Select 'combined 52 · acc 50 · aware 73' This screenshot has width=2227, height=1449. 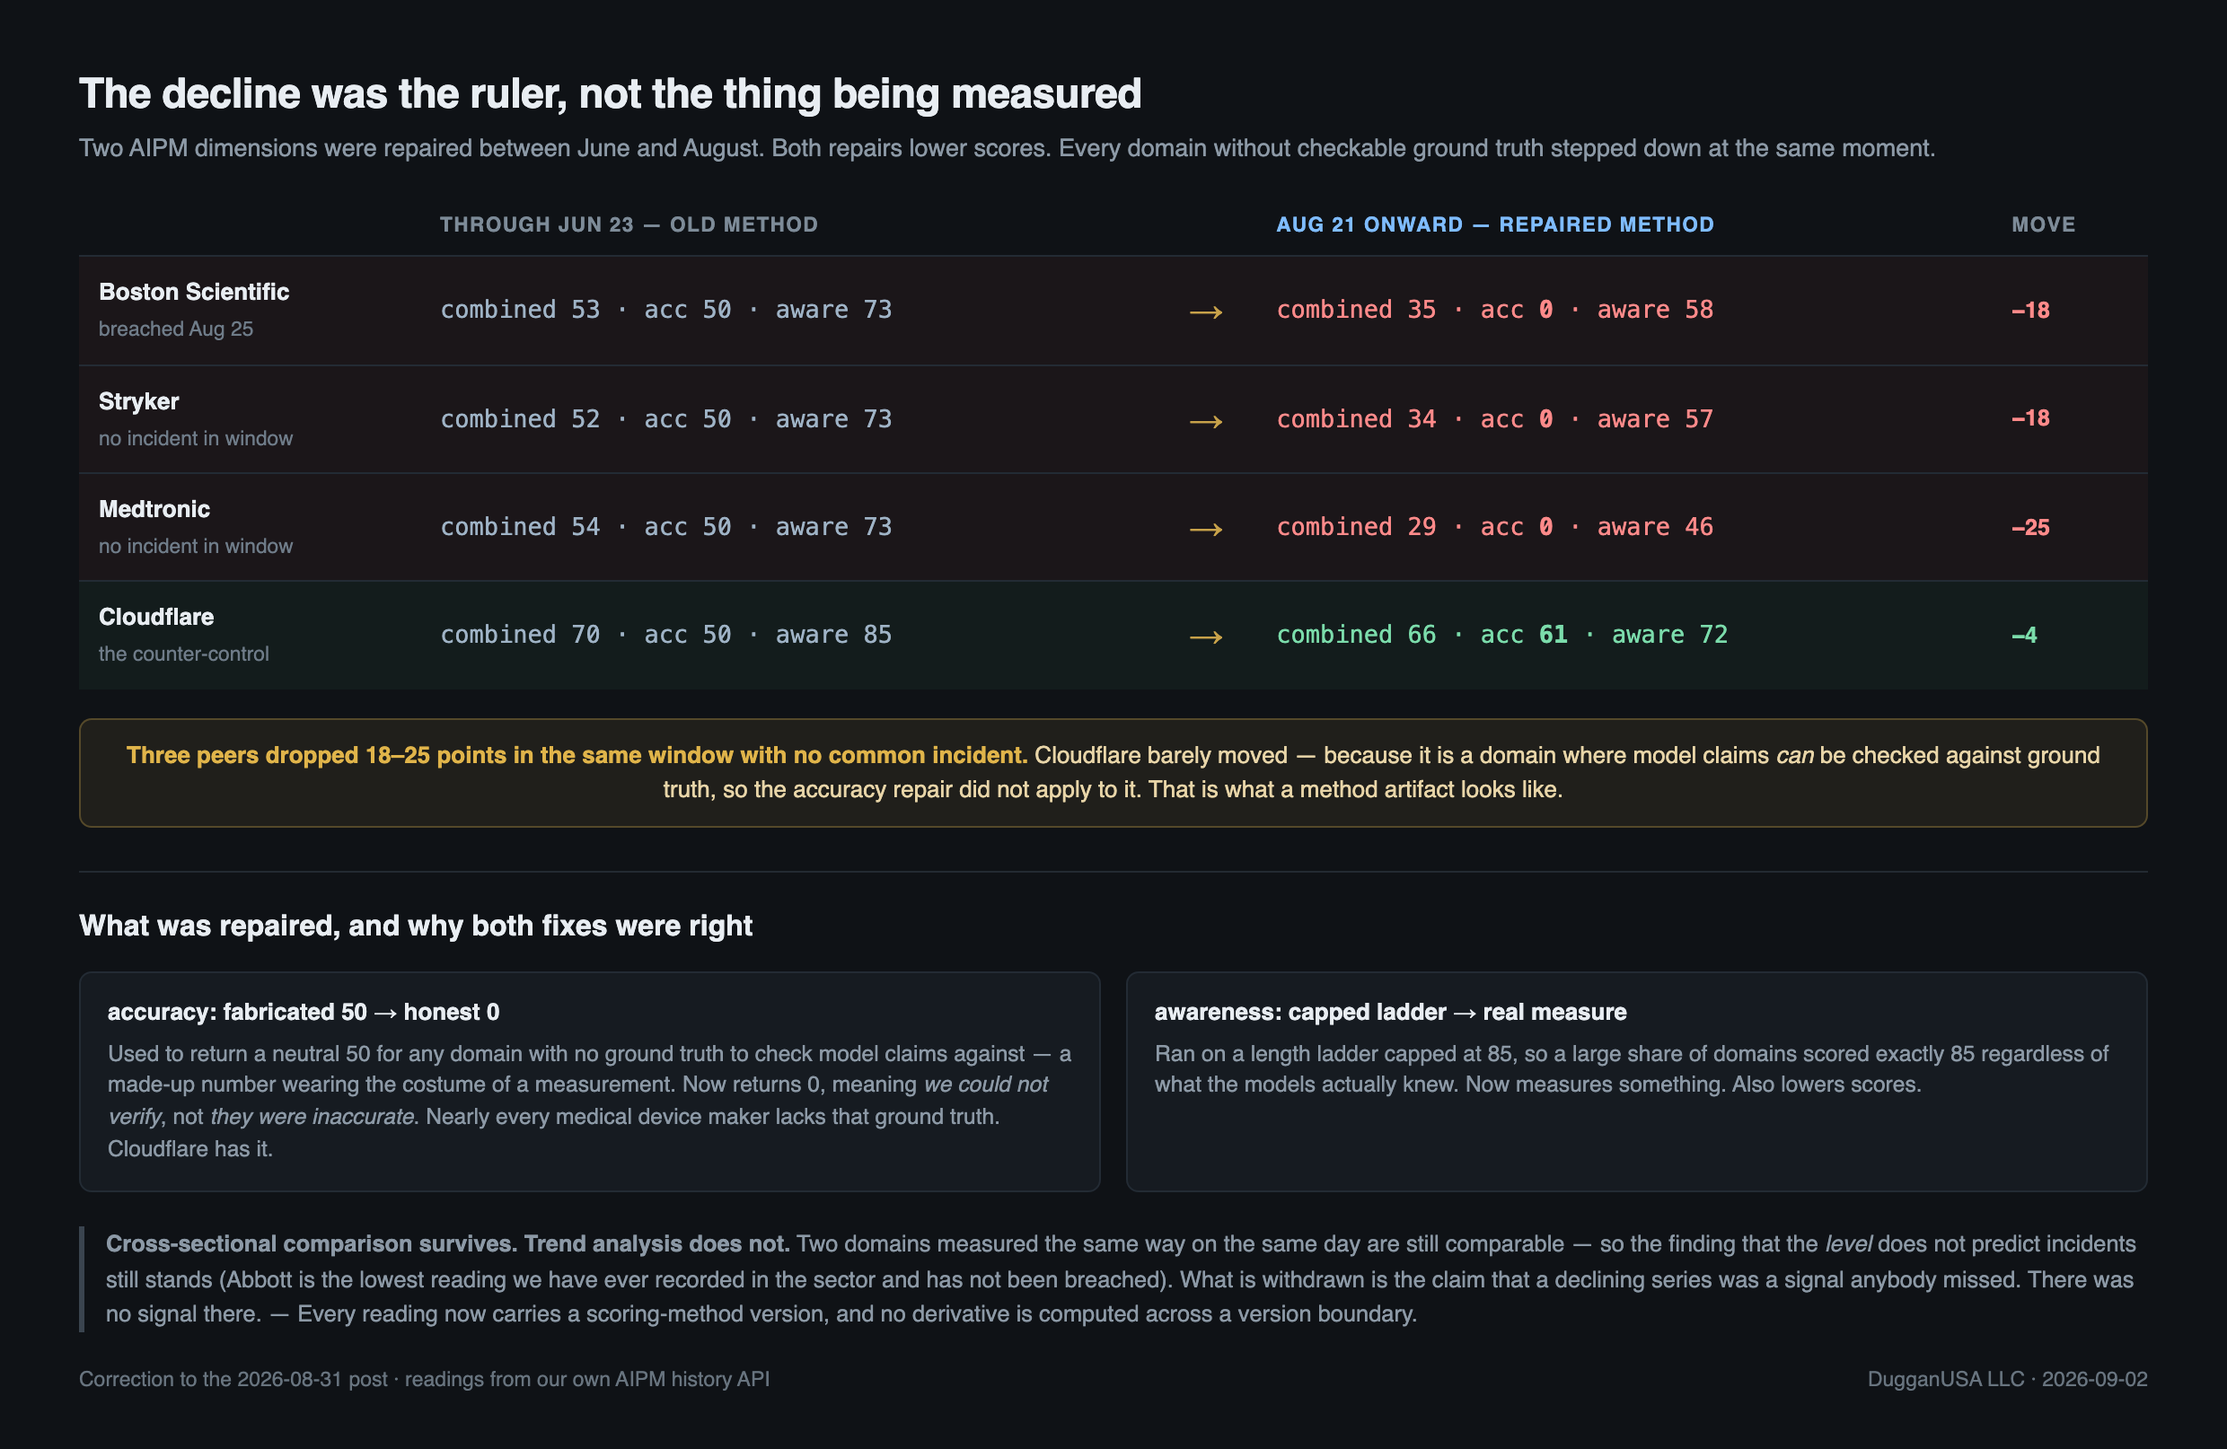point(665,419)
